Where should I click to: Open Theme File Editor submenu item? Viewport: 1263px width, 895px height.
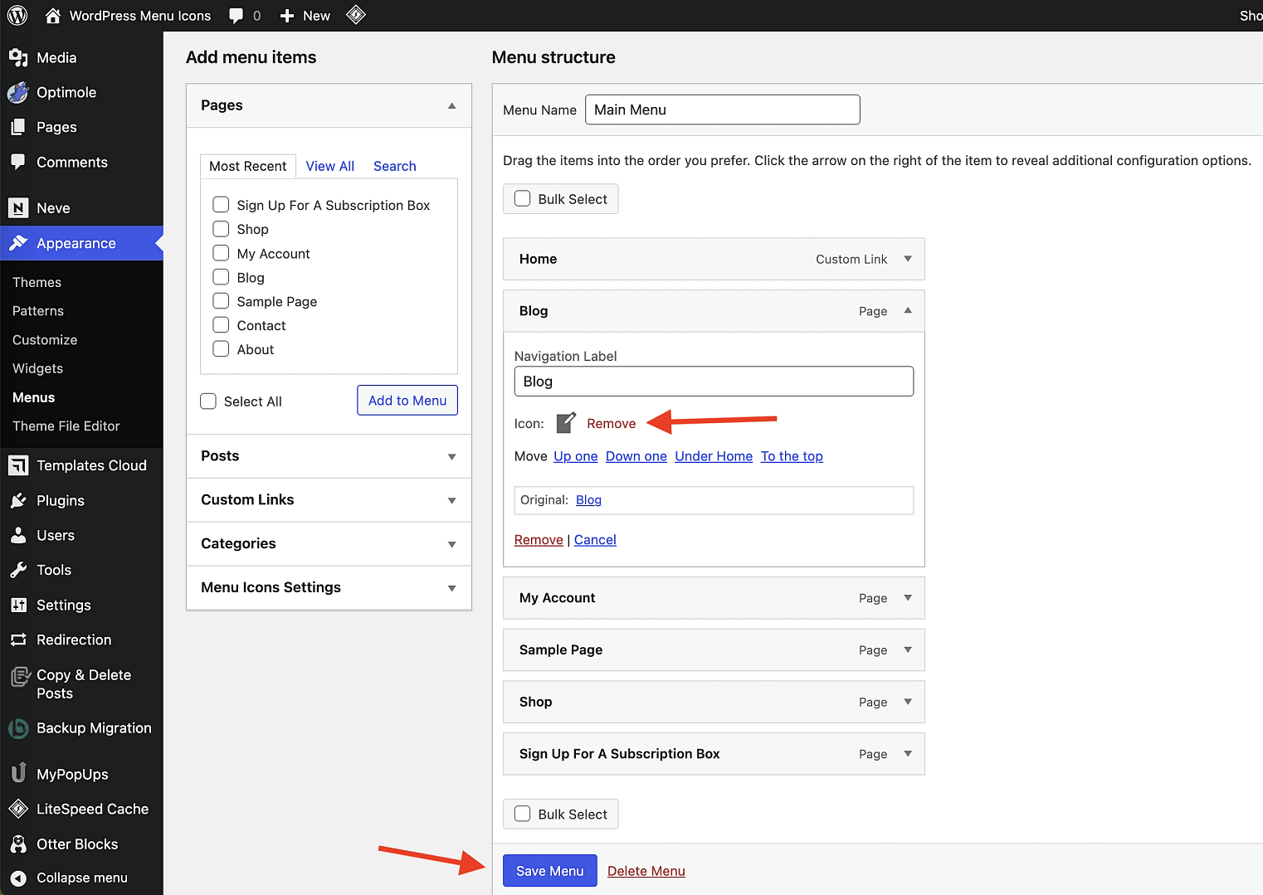[x=66, y=426]
